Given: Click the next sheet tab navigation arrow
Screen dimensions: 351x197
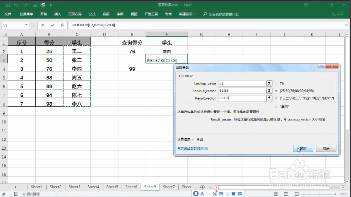Looking at the screenshot, I should 16,187.
